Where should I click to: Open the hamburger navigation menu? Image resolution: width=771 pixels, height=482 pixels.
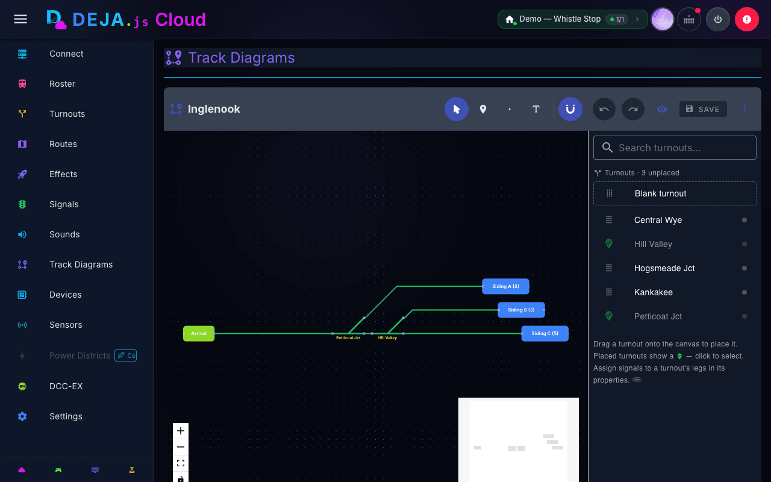click(20, 19)
